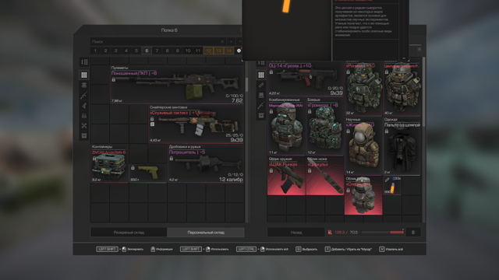Click the red carry weight bar
This screenshot has width=499, height=280.
tap(382, 233)
